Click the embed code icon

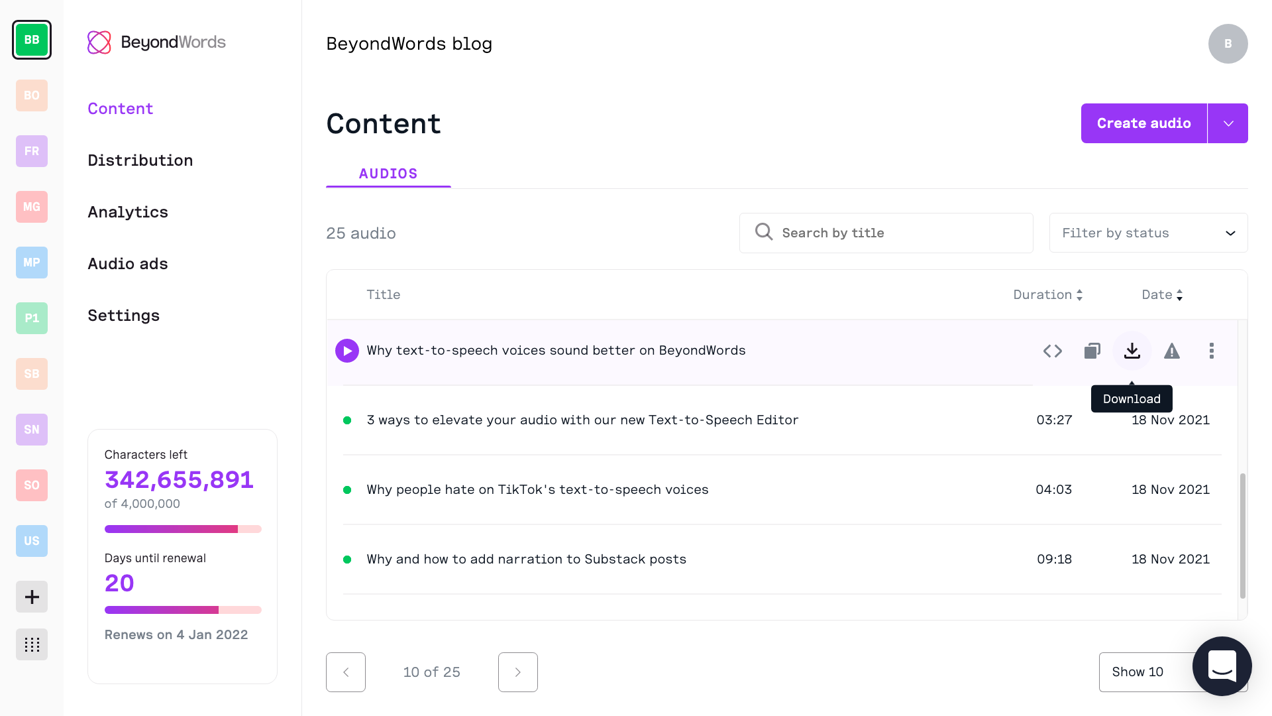point(1053,351)
